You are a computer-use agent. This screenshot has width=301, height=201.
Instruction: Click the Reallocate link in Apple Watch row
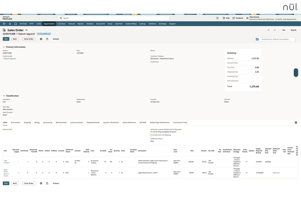[276, 173]
